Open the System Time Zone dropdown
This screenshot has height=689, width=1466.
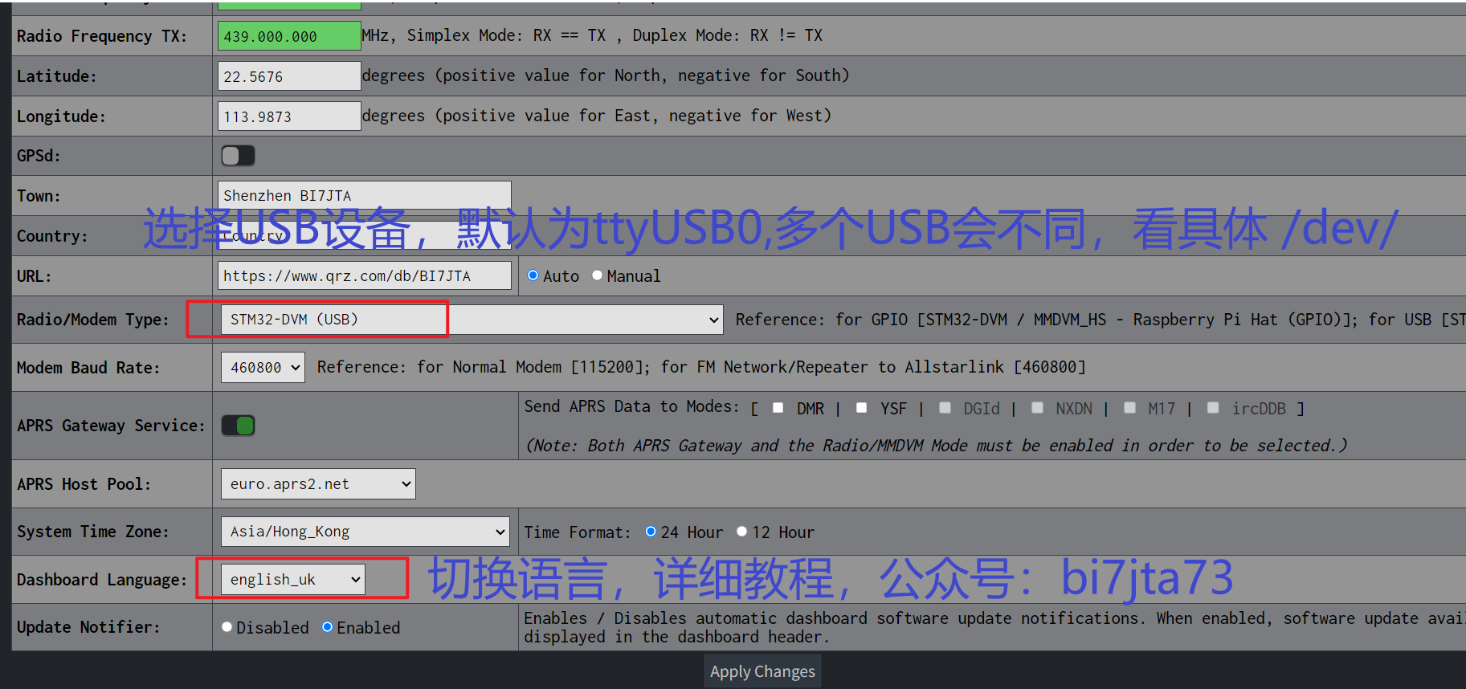365,532
